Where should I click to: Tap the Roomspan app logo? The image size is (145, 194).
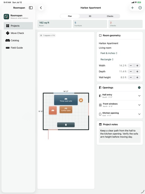click(x=6, y=17)
